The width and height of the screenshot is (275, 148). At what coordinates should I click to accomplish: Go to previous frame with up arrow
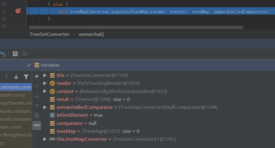tap(6, 77)
